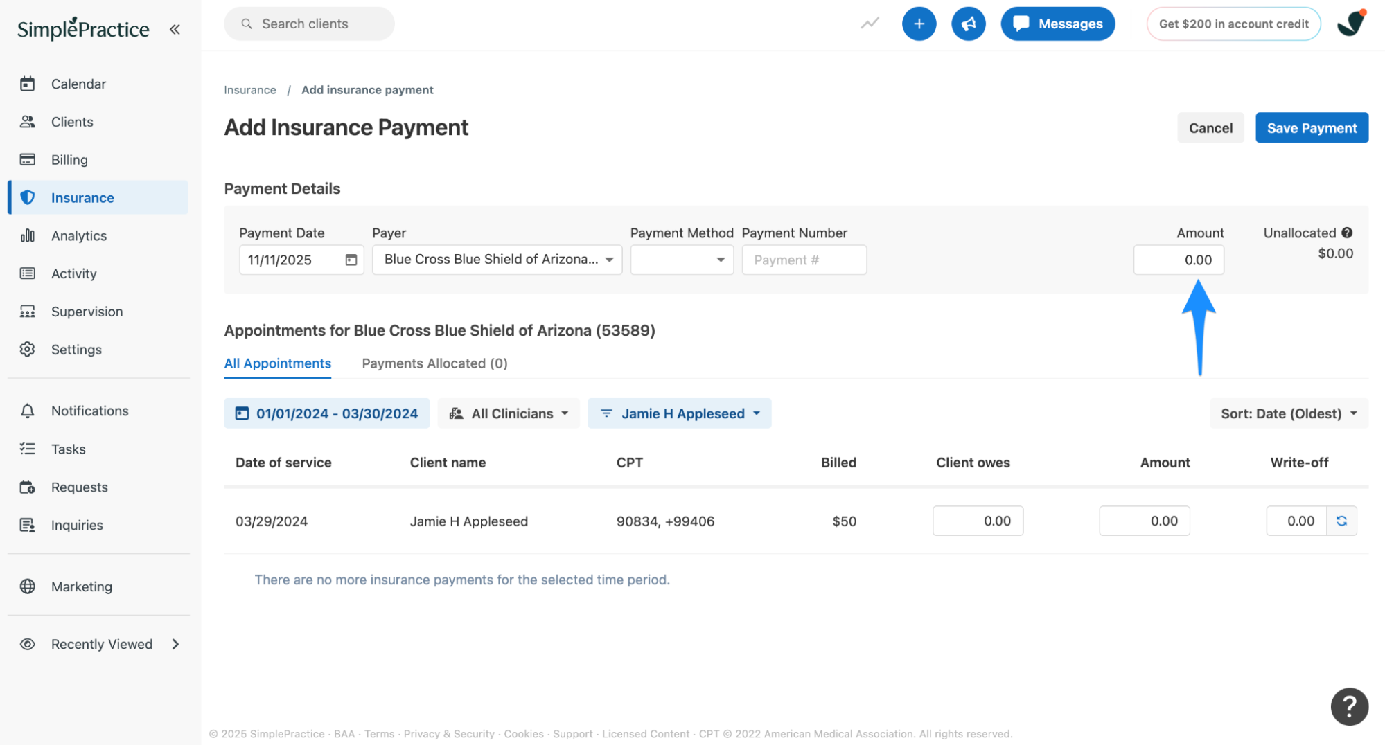1385x745 pixels.
Task: Open the account profile avatar
Action: coord(1351,24)
